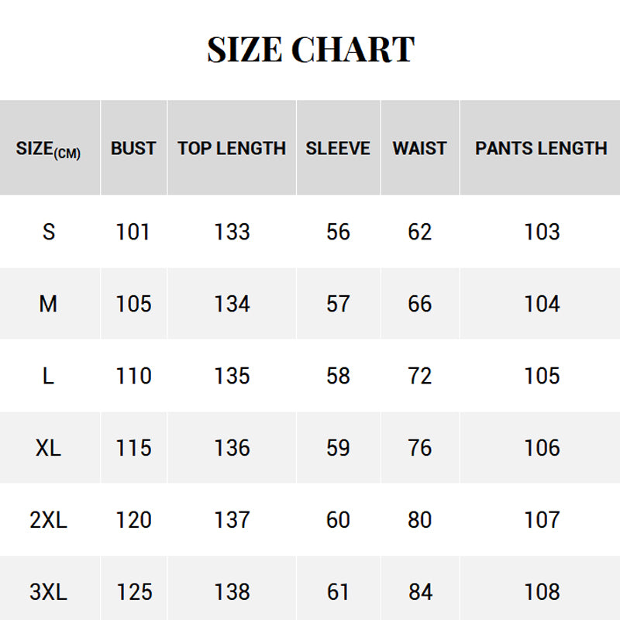Click the XL size row label
This screenshot has width=620, height=620.
coord(48,448)
